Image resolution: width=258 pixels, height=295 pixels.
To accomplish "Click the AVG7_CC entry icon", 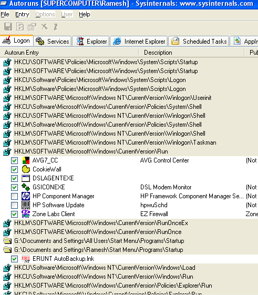I will pos(26,160).
